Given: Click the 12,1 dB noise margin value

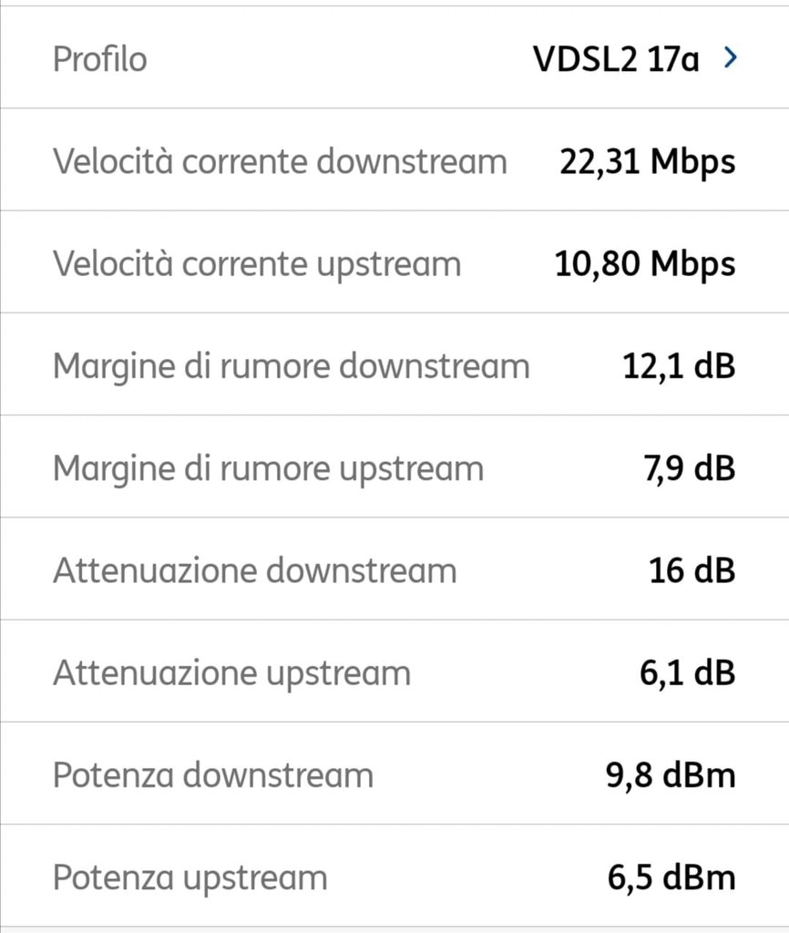Looking at the screenshot, I should (x=679, y=366).
